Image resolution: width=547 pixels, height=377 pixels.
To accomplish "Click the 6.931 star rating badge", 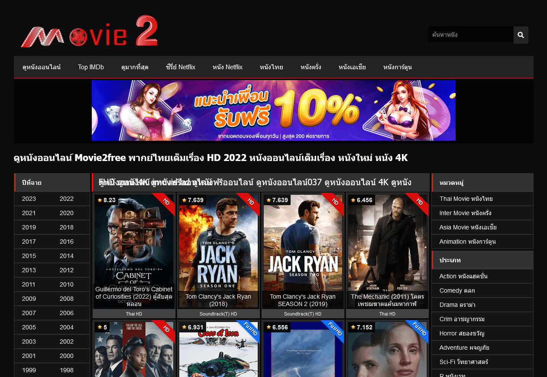I will click(192, 327).
